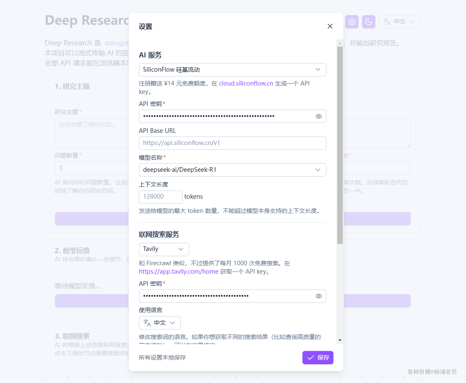Toggle dark mode with the moon icon
Screen dimensions: 466x383
[369, 22]
